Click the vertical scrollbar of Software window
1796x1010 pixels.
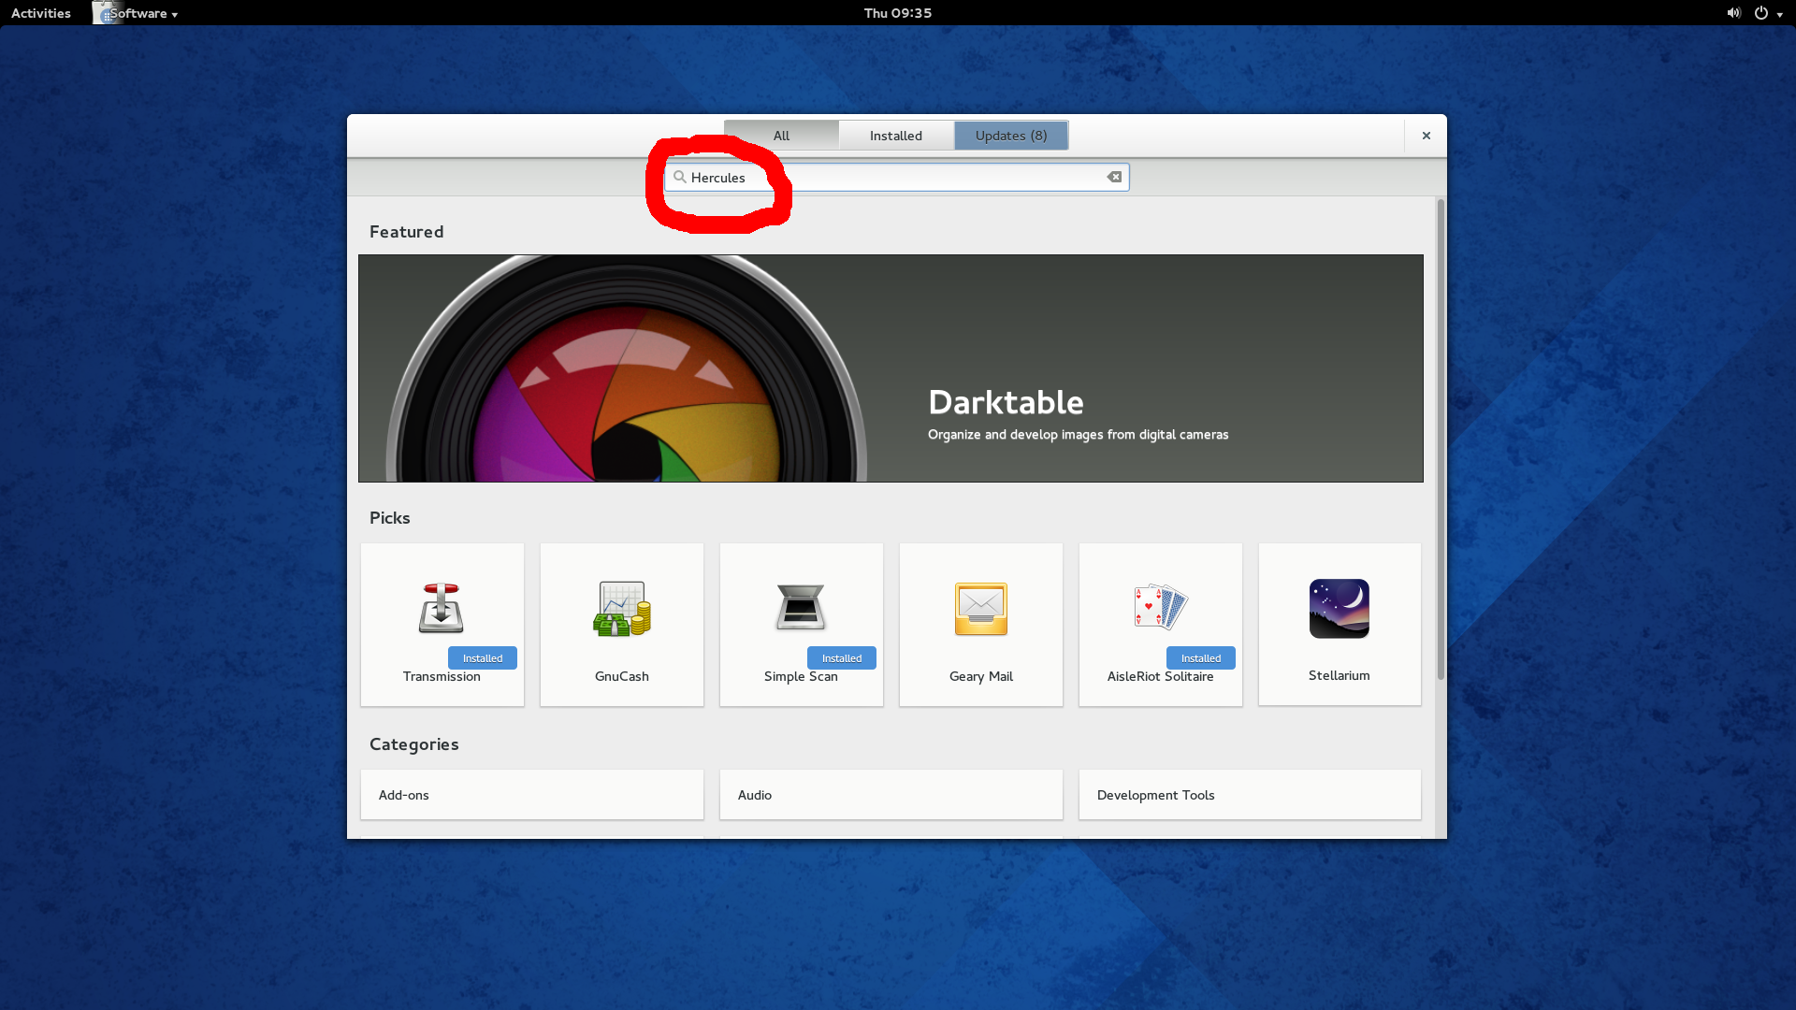pos(1441,440)
